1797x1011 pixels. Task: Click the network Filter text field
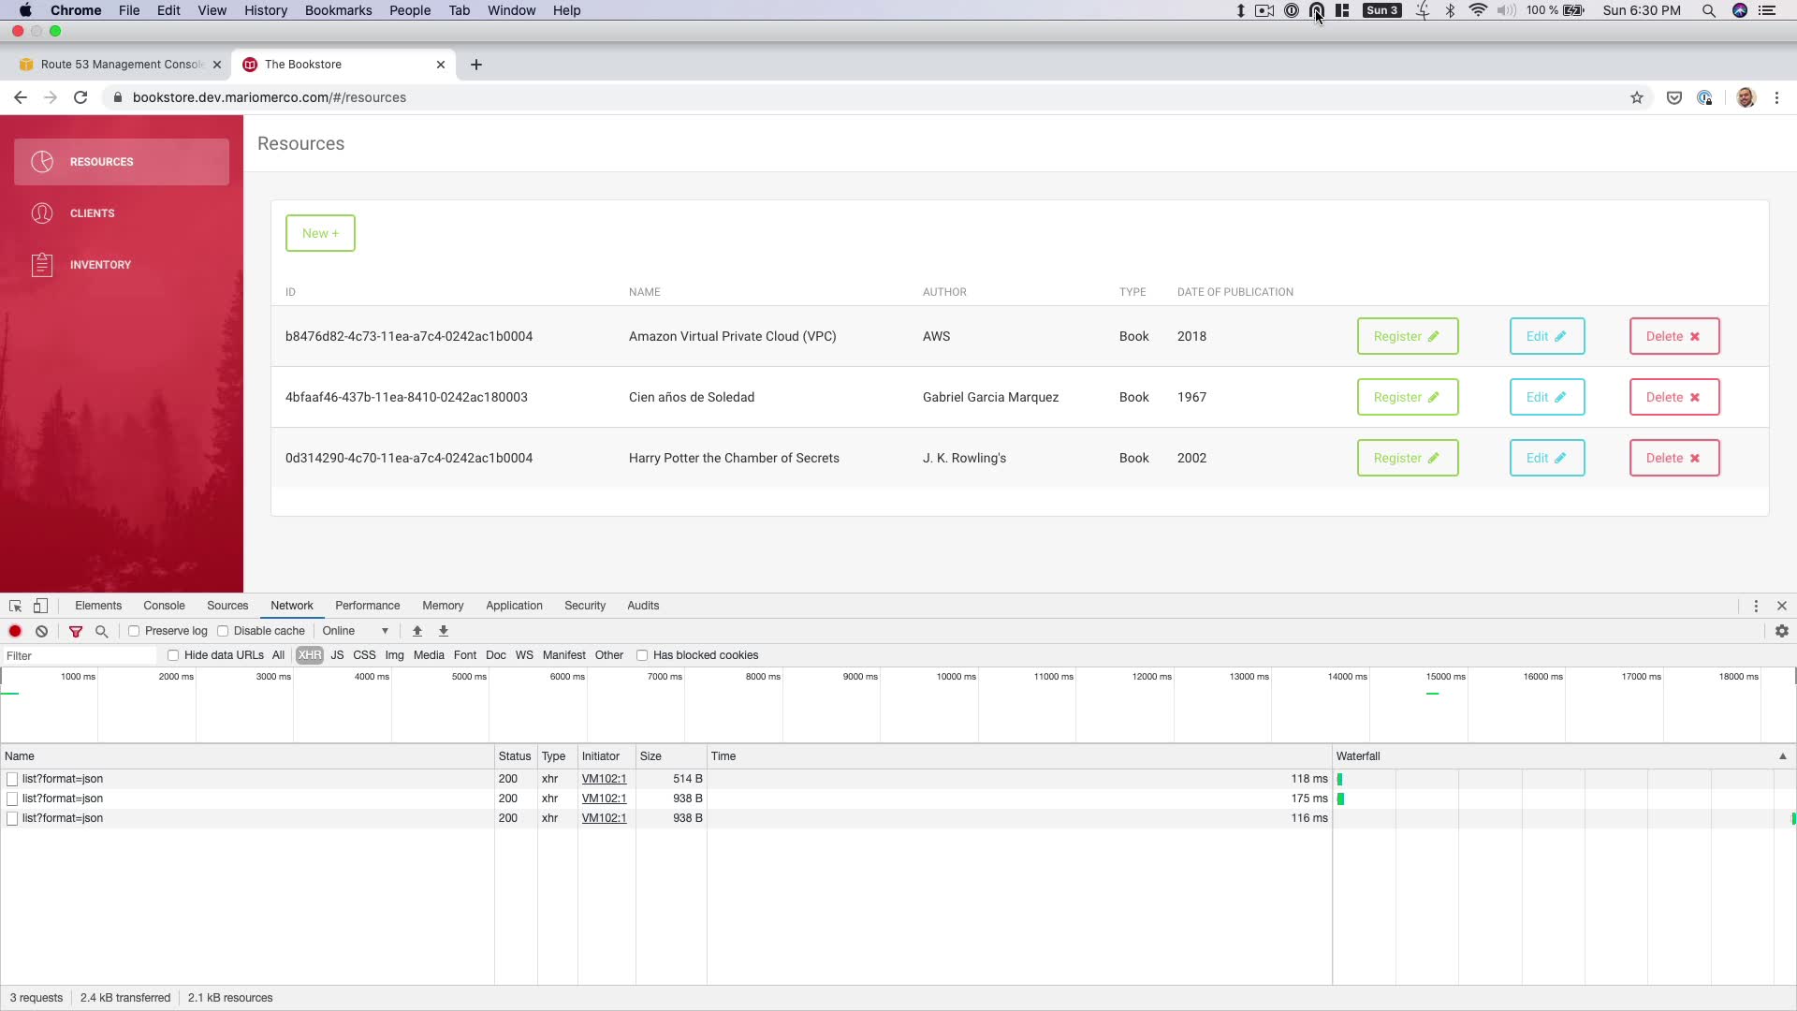click(x=80, y=655)
